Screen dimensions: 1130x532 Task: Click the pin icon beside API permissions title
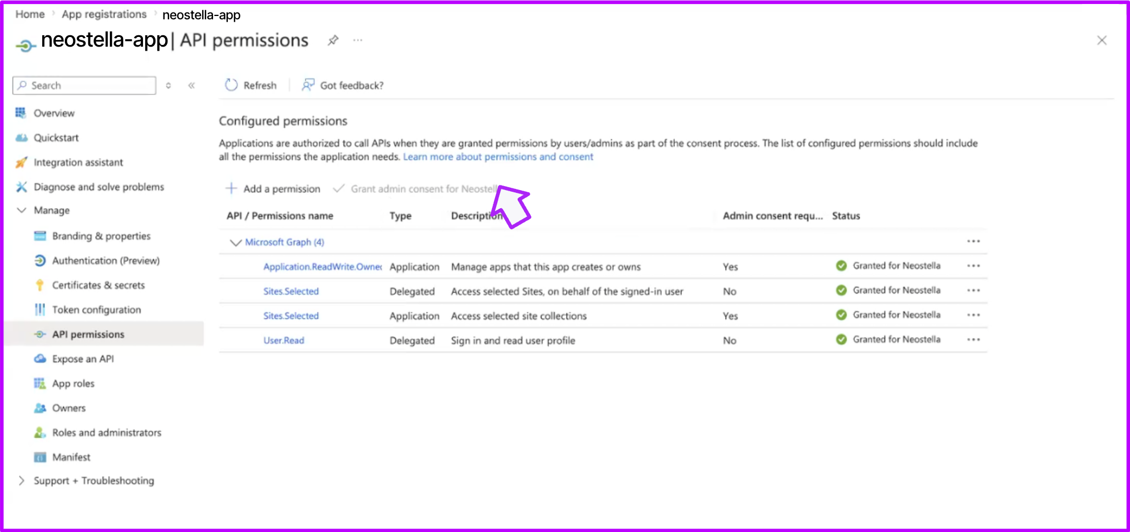(x=333, y=40)
